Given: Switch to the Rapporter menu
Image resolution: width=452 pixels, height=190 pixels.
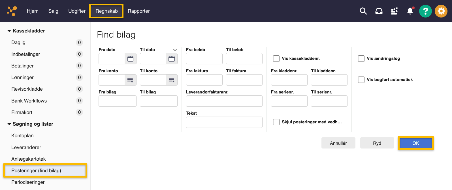Looking at the screenshot, I should pyautogui.click(x=138, y=11).
